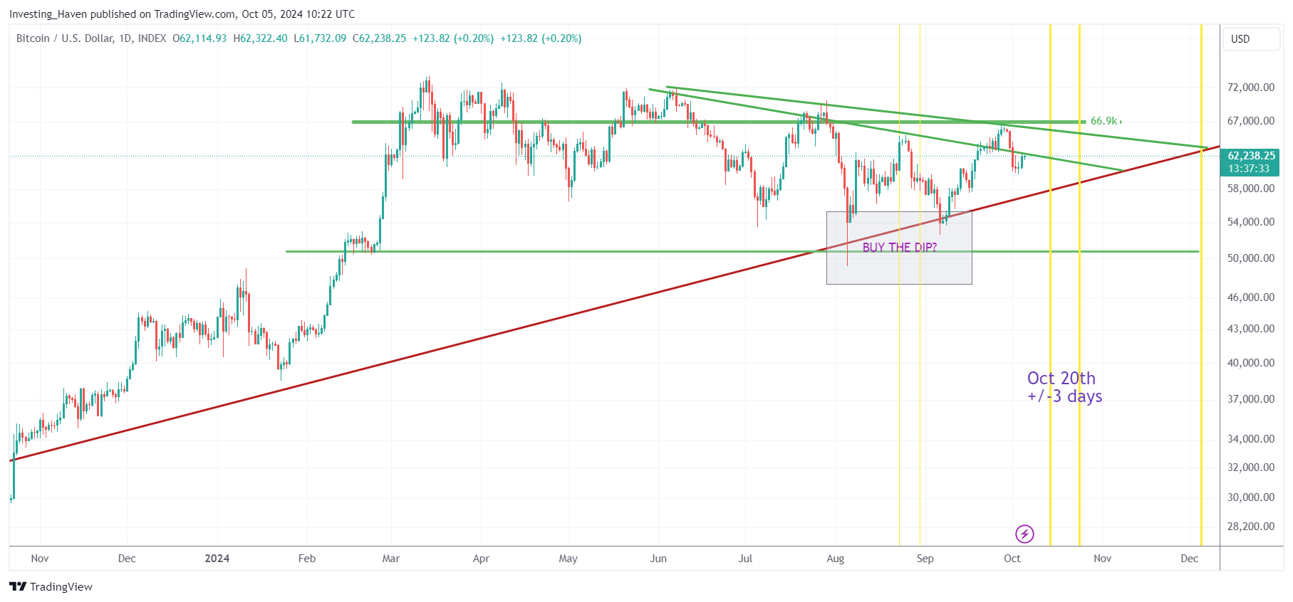
Task: Click the 32,000.00 price axis label
Action: (1251, 468)
